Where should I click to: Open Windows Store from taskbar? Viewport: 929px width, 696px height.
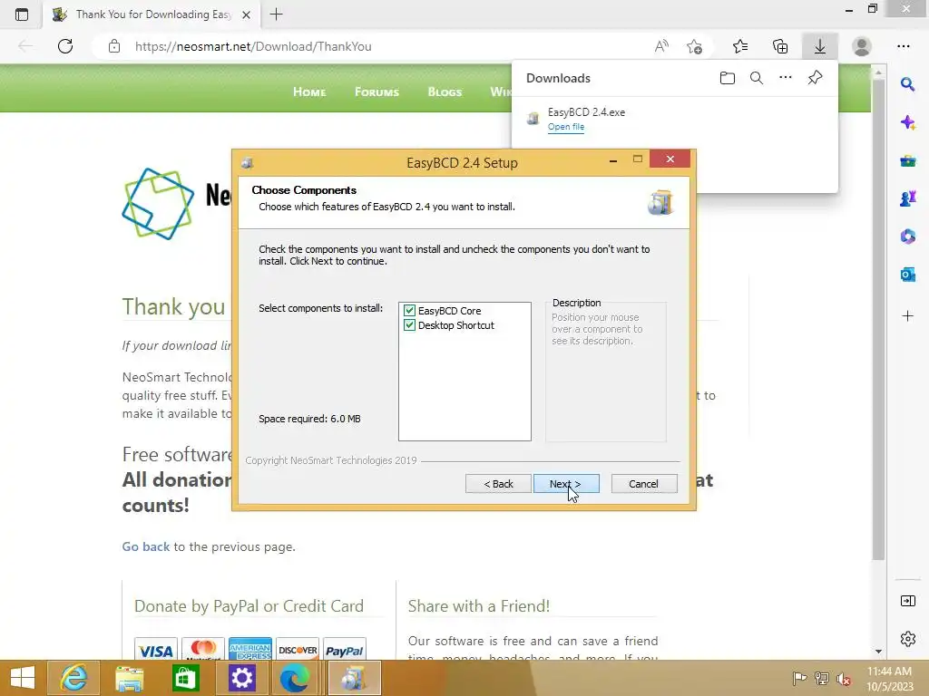(185, 678)
